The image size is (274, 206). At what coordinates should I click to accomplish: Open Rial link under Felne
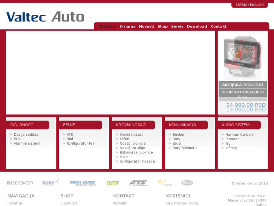70,139
